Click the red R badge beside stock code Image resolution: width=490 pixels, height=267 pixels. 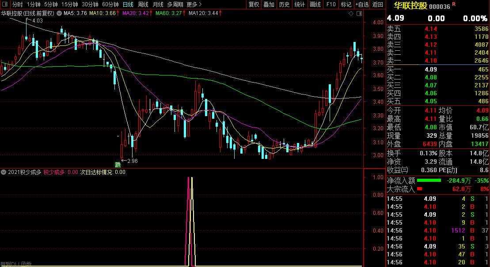coord(454,4)
